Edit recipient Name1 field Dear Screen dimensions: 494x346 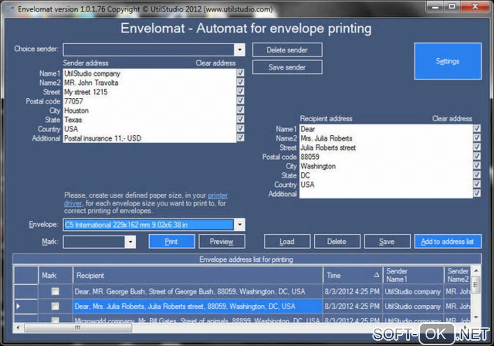[x=386, y=129]
